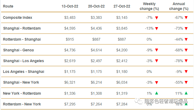The image size is (194, 110).
Task: Select the 27-Oct-22 column header
Action: [x=122, y=6]
